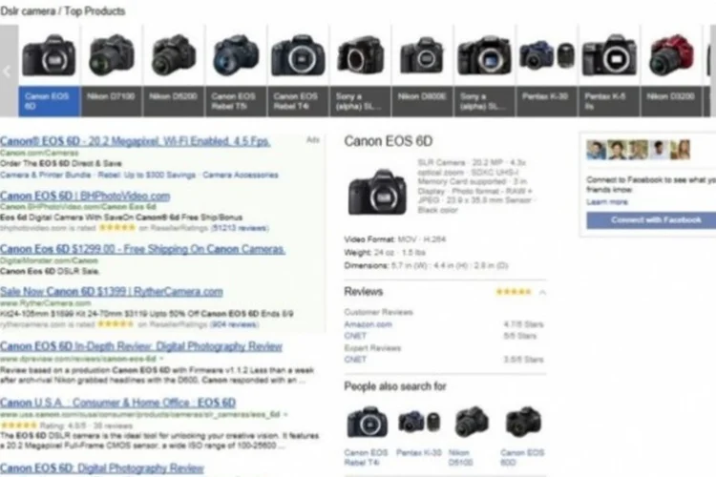This screenshot has width=716, height=477.
Task: Collapse the Reviews section with the chevron
Action: tap(542, 292)
